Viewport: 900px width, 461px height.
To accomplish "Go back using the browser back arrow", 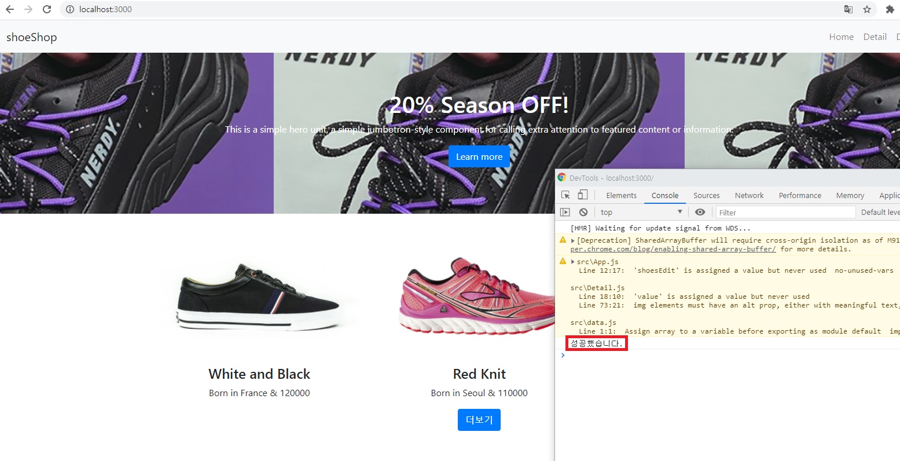I will pos(10,9).
